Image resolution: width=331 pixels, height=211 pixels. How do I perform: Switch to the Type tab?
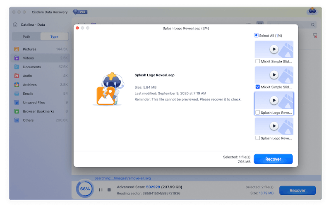(55, 36)
